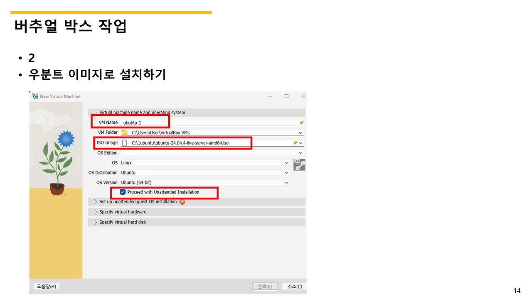Click the 도움말(H) help button
The width and height of the screenshot is (532, 299).
[x=46, y=286]
